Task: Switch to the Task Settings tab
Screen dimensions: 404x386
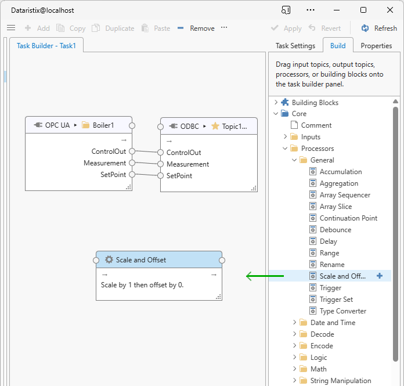Action: tap(295, 45)
